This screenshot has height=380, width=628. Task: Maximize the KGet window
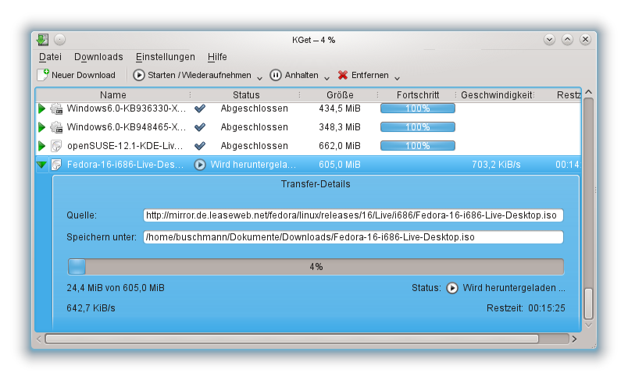tap(568, 40)
